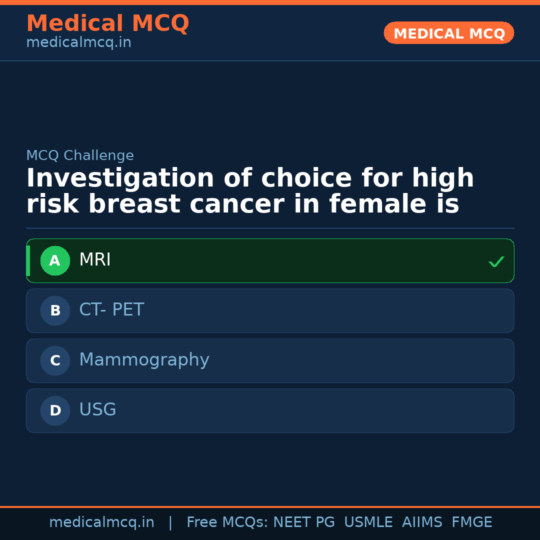Image resolution: width=540 pixels, height=540 pixels.
Task: Click the green A letter circle icon
Action: (55, 260)
